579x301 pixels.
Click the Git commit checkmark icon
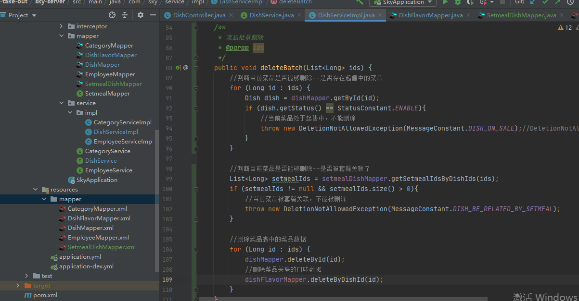coord(545,2)
